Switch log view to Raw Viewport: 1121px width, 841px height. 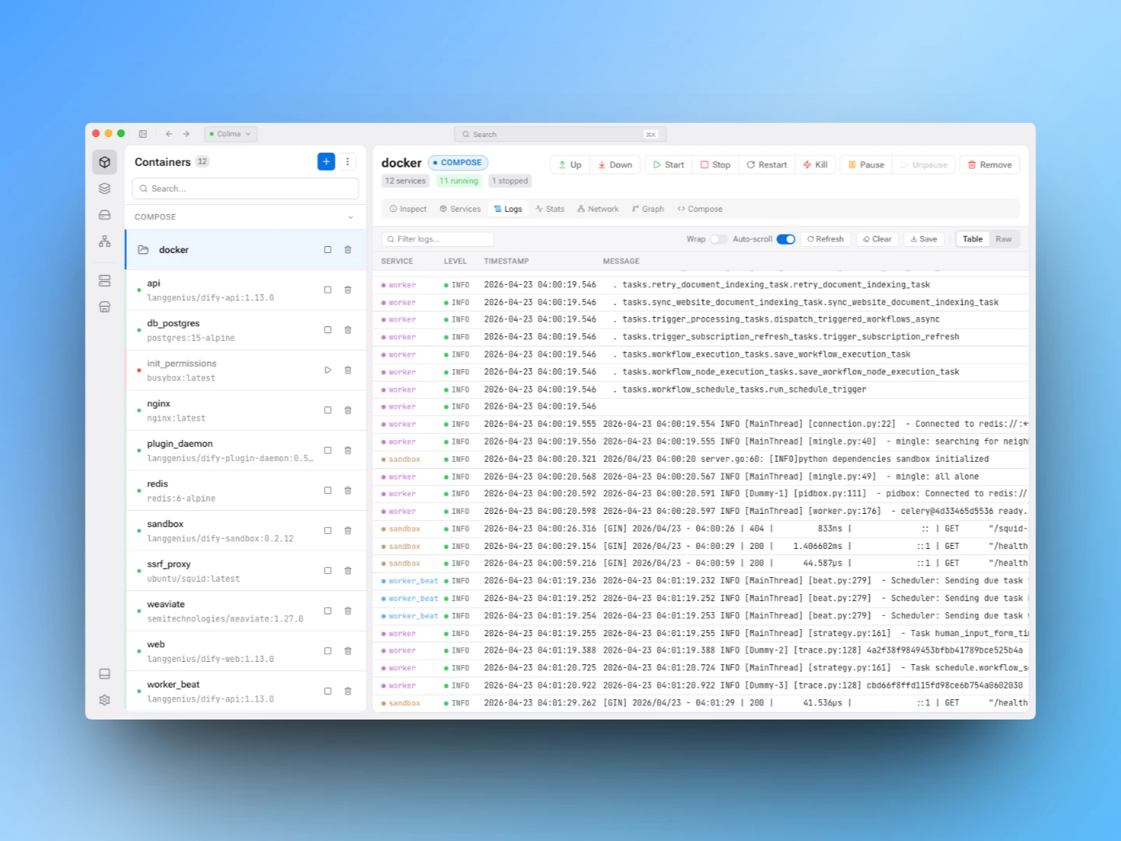(1003, 239)
